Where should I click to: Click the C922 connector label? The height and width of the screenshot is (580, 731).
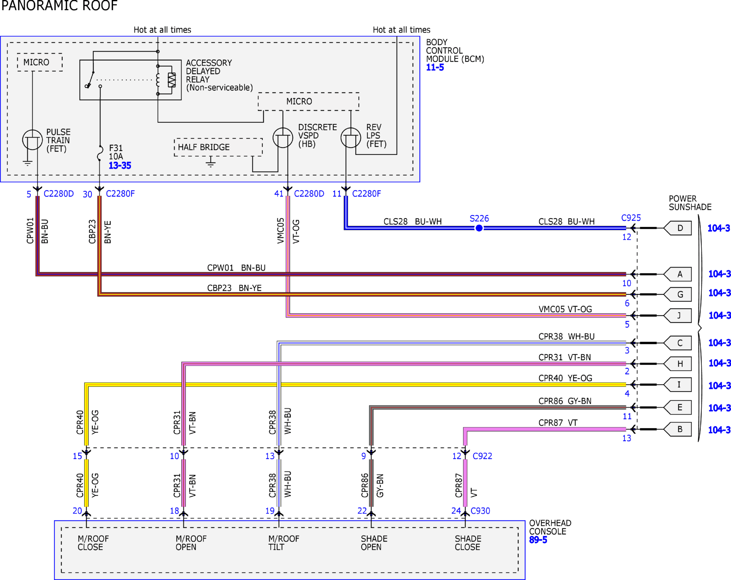click(483, 456)
